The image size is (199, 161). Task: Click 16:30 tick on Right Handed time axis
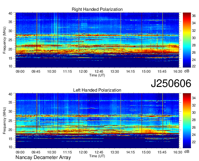point(178,71)
